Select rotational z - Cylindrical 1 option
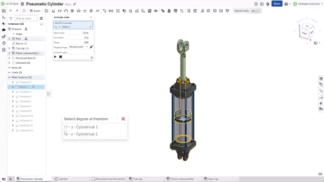 (x=81, y=127)
